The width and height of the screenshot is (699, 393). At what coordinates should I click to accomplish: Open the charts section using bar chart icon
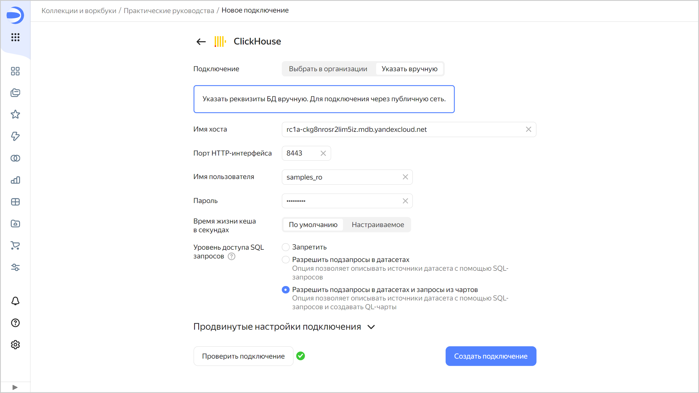15,180
